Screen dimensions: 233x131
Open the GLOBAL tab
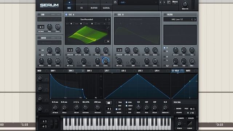tap(106, 5)
